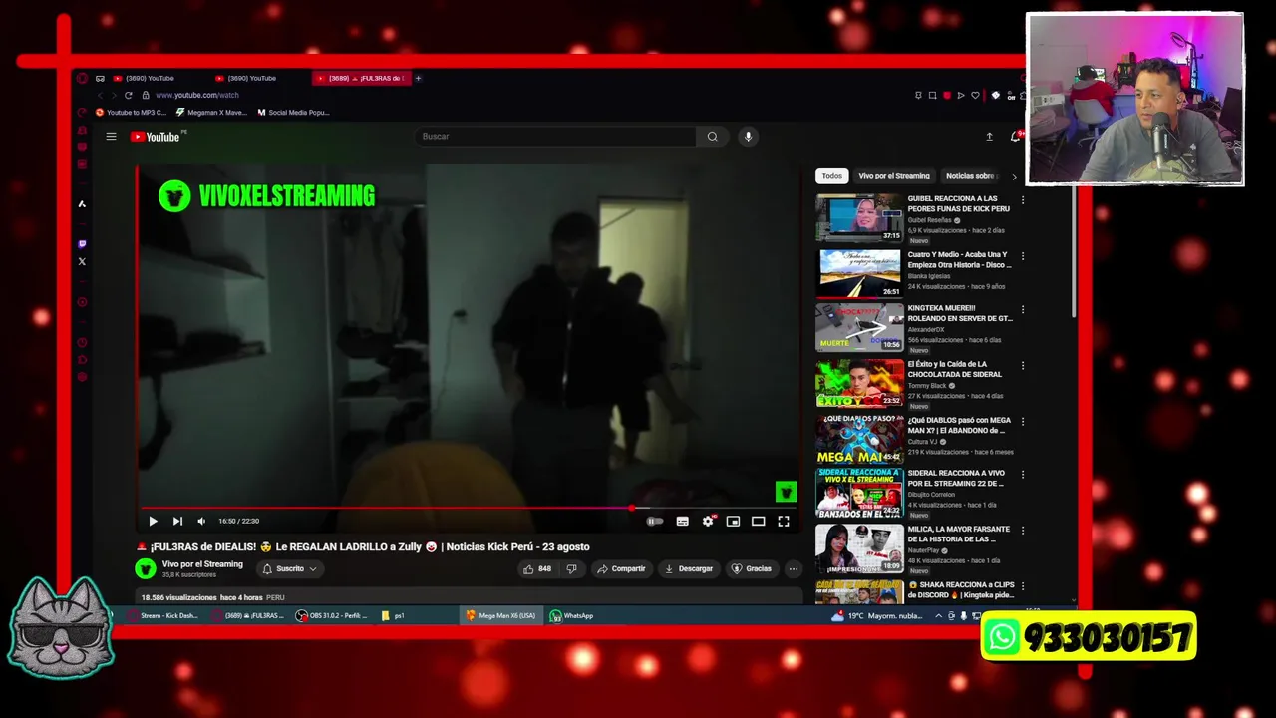Open the player settings gear

708,521
